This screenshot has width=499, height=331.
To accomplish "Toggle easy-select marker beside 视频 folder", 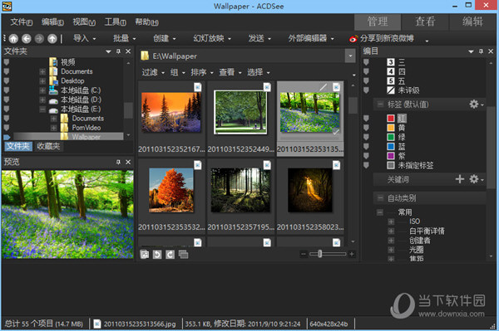I will click(7, 62).
